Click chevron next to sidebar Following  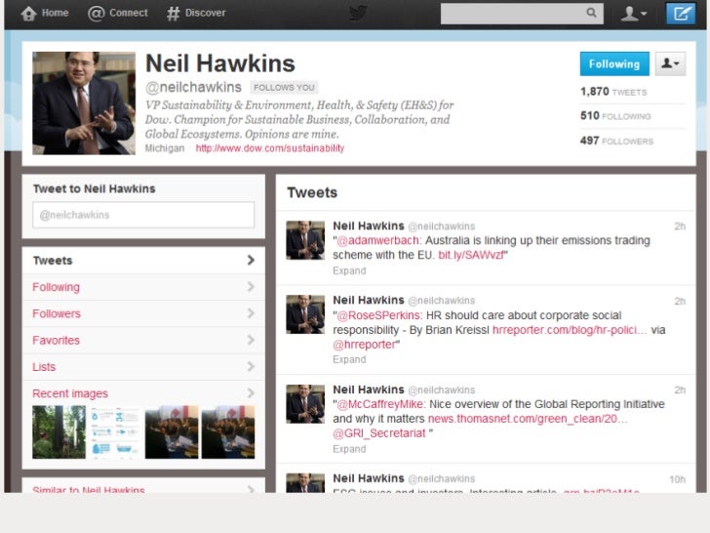251,287
